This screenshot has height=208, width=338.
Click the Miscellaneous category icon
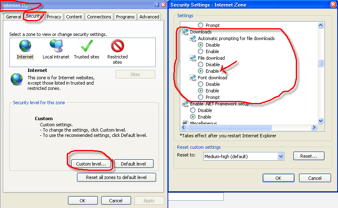(x=185, y=123)
